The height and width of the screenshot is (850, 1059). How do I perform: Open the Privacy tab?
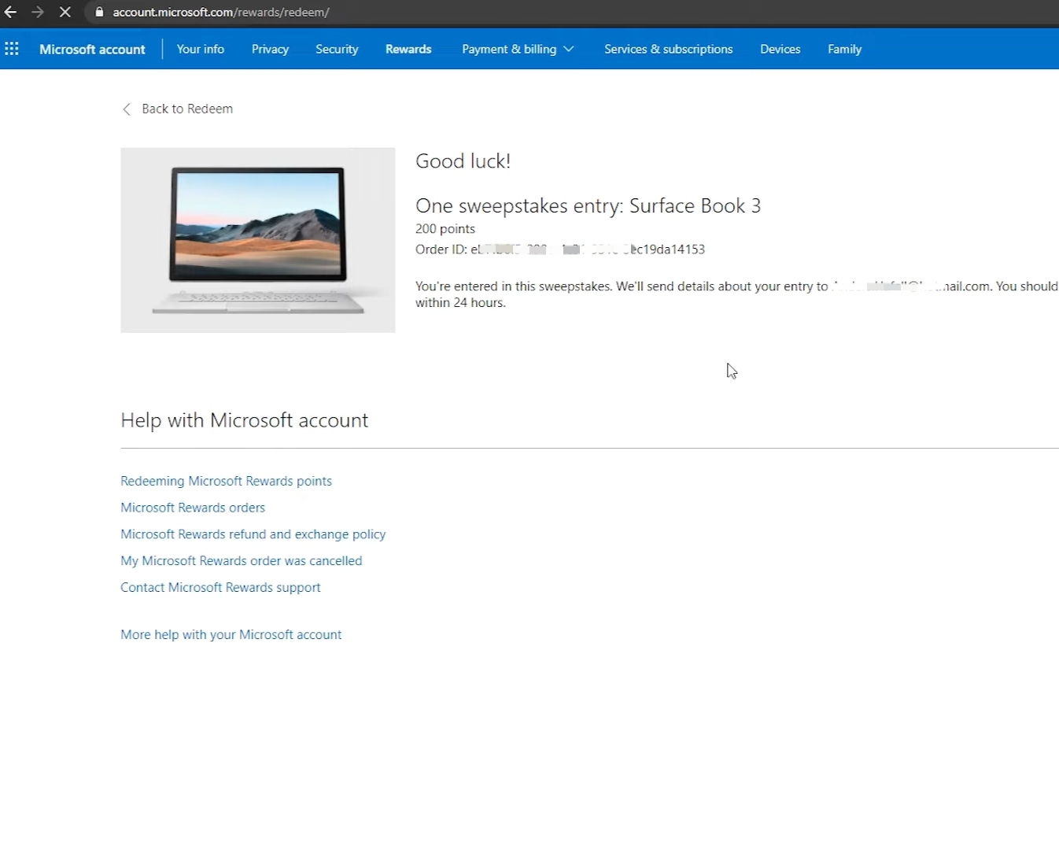click(270, 49)
